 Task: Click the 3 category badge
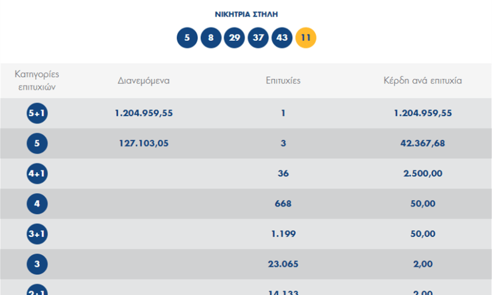click(37, 264)
